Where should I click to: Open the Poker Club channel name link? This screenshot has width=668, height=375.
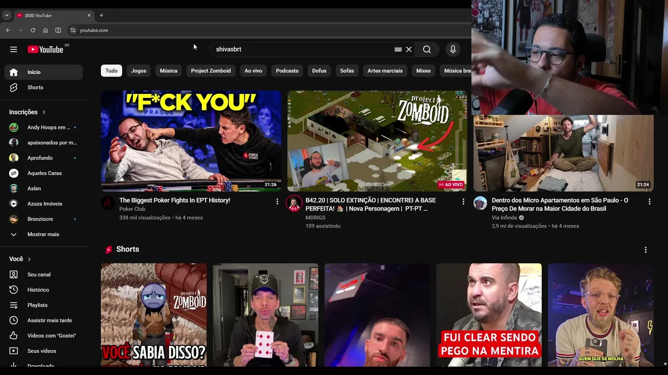(x=133, y=209)
